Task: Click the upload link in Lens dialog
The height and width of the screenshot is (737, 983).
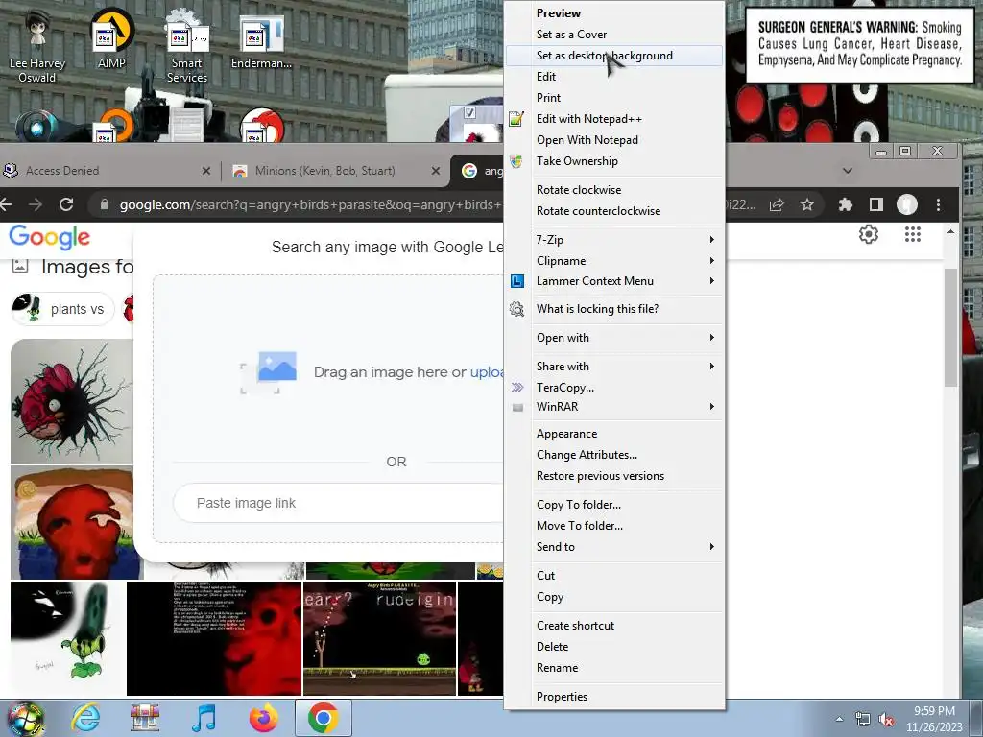Action: click(487, 372)
